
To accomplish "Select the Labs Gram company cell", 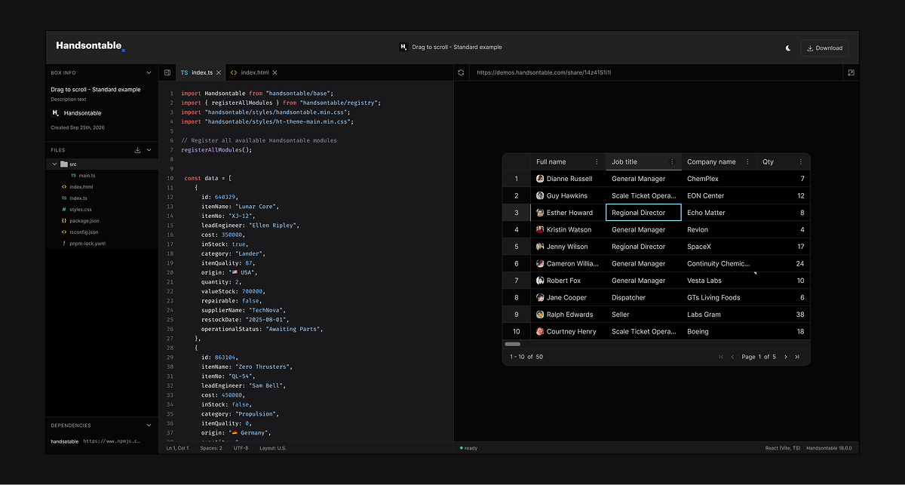I will point(719,315).
